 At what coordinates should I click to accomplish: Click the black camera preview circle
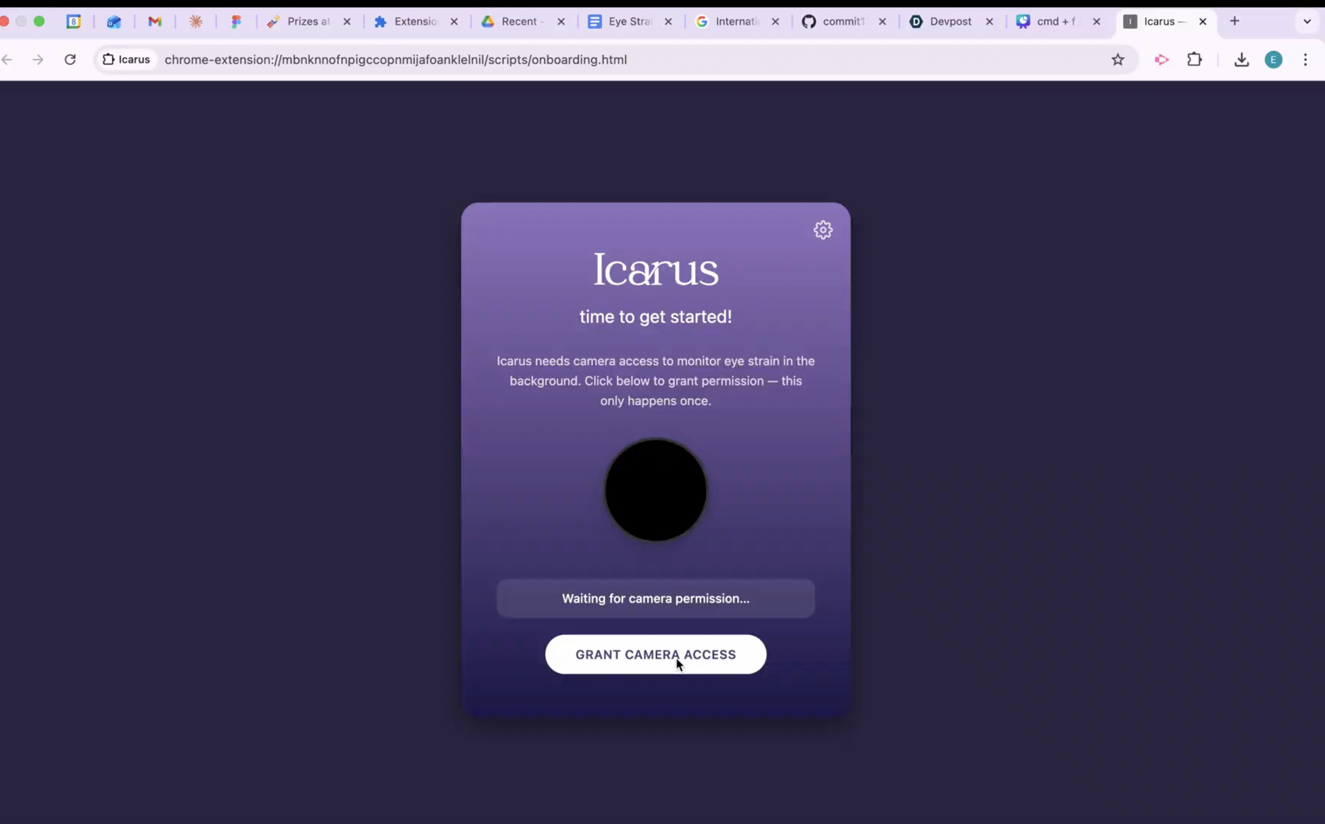[655, 490]
